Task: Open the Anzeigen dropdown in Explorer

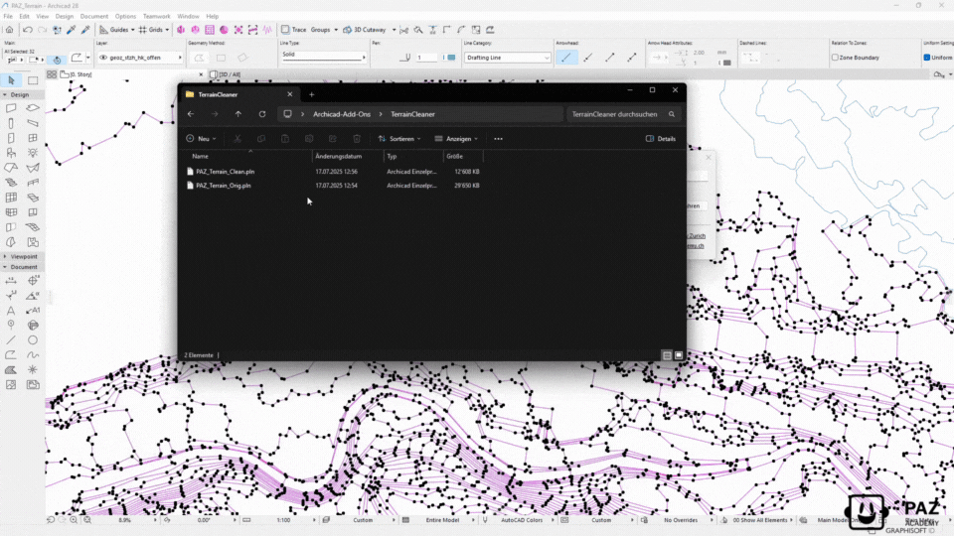Action: [x=456, y=139]
